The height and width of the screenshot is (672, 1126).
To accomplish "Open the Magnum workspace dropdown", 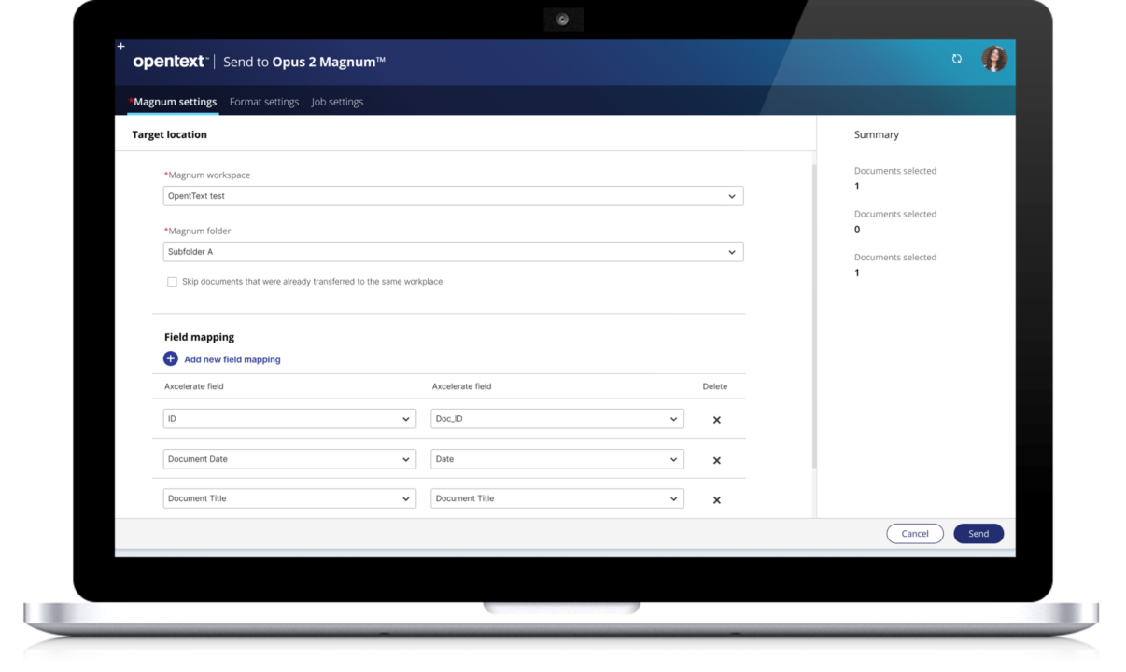I will pos(453,196).
